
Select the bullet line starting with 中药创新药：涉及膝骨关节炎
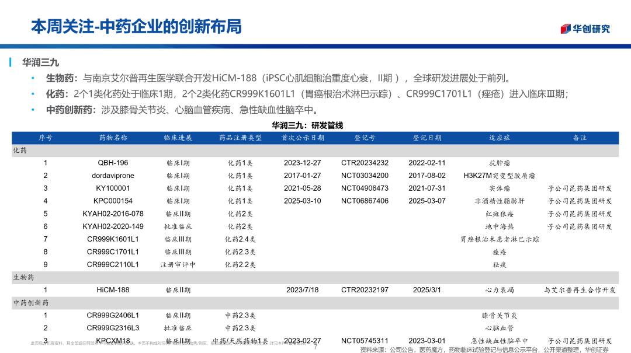(182, 110)
